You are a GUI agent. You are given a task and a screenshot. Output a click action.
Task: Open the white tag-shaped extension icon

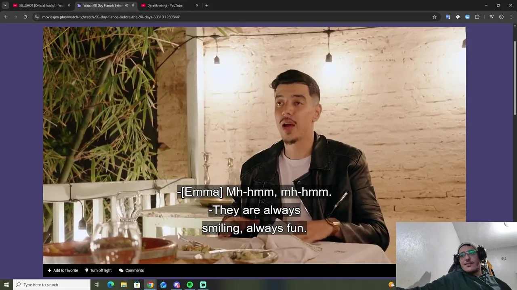458,17
